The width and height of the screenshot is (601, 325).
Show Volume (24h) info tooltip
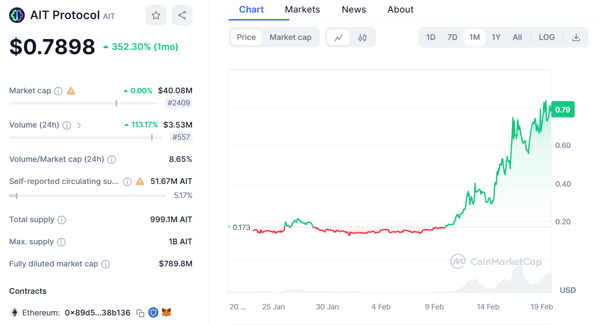pyautogui.click(x=67, y=125)
